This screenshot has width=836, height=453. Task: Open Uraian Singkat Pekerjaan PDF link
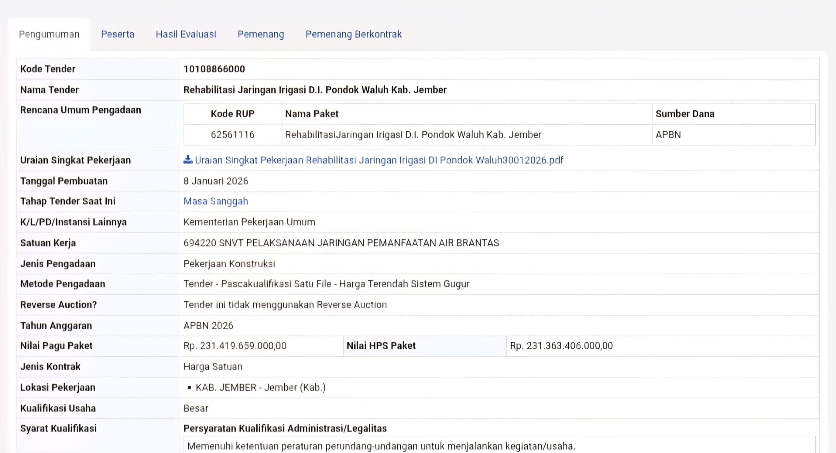click(379, 160)
